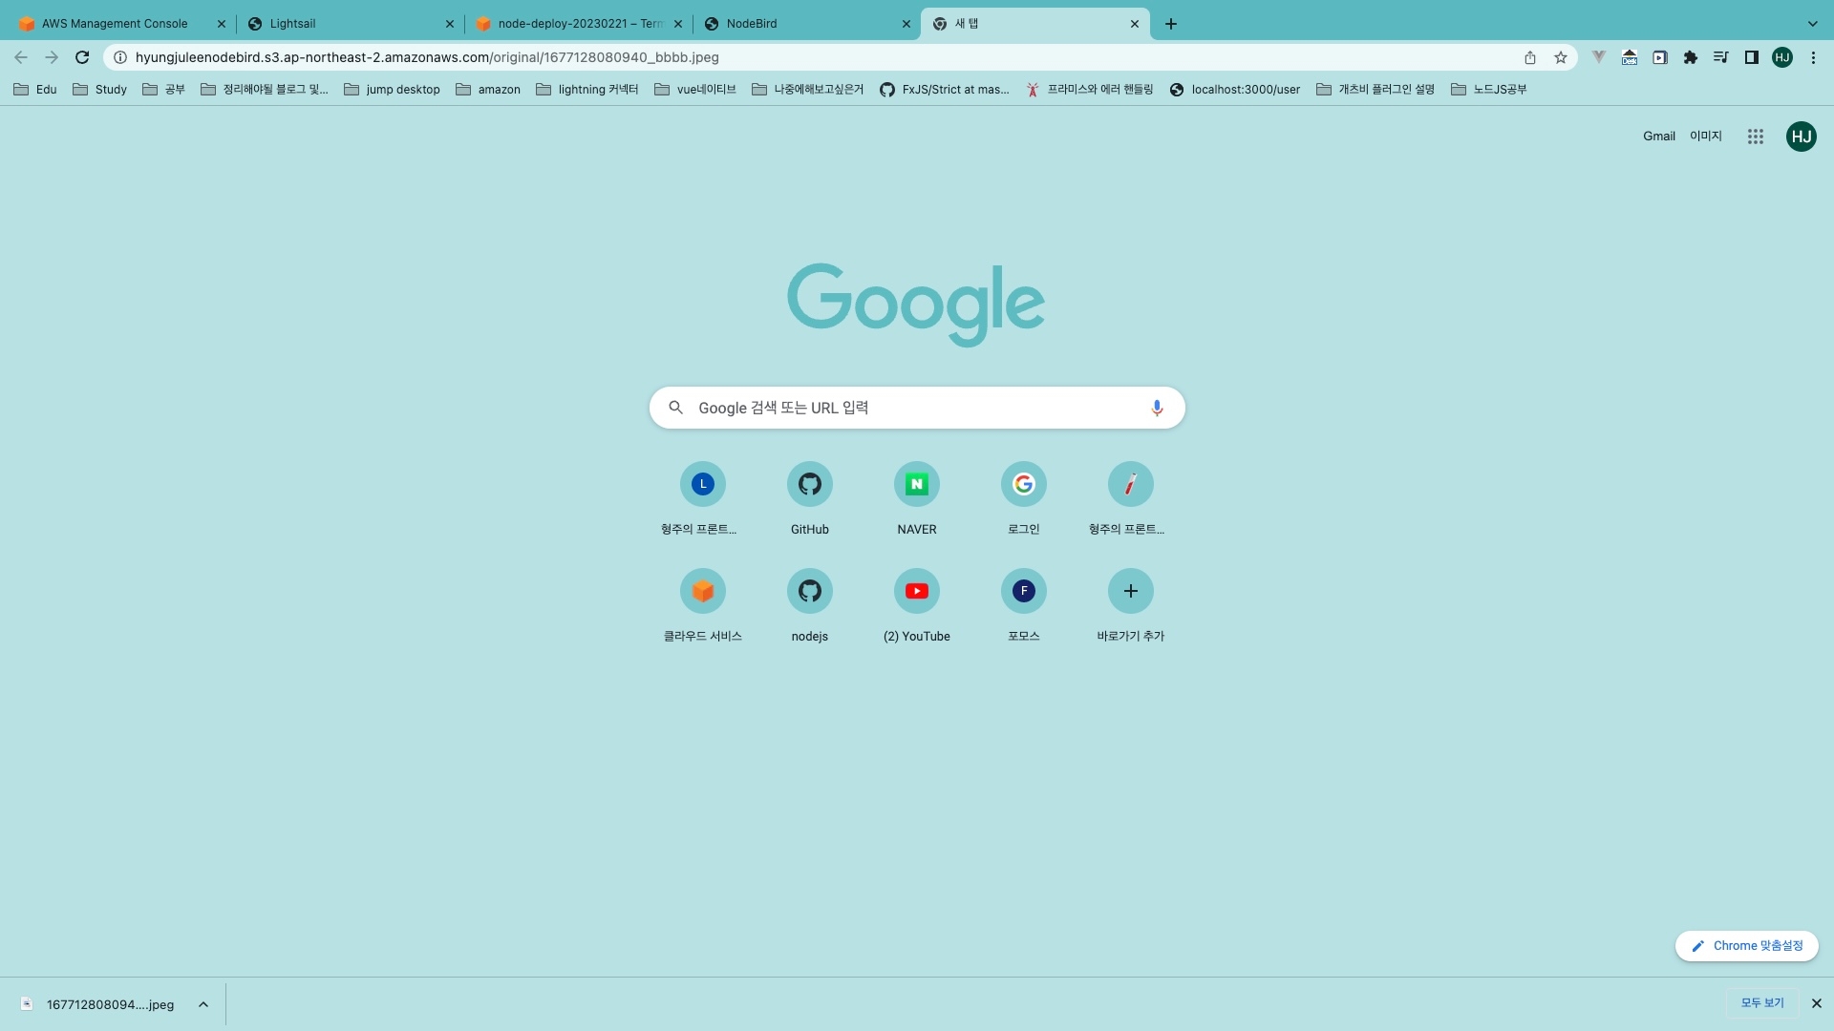Reload the current page
Screen dimensions: 1834x1031
pyautogui.click(x=82, y=57)
